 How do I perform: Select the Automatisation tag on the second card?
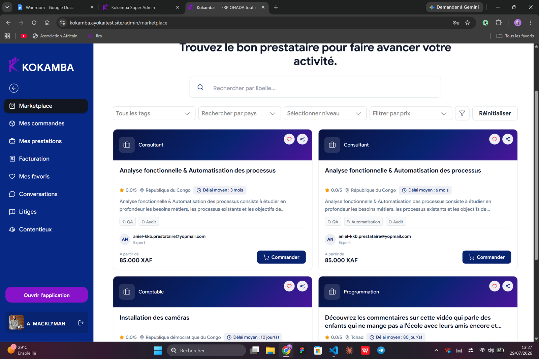coord(363,222)
